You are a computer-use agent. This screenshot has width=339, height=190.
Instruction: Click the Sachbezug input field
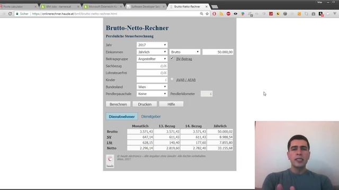(x=152, y=66)
